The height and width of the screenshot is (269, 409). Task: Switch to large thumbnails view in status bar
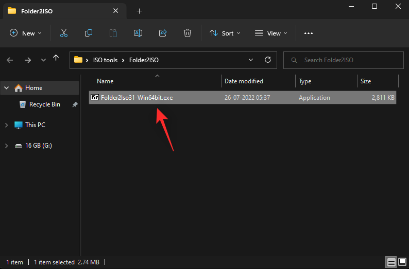pos(402,262)
